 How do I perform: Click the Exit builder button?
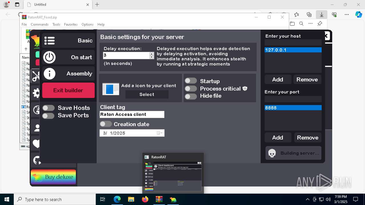68,90
